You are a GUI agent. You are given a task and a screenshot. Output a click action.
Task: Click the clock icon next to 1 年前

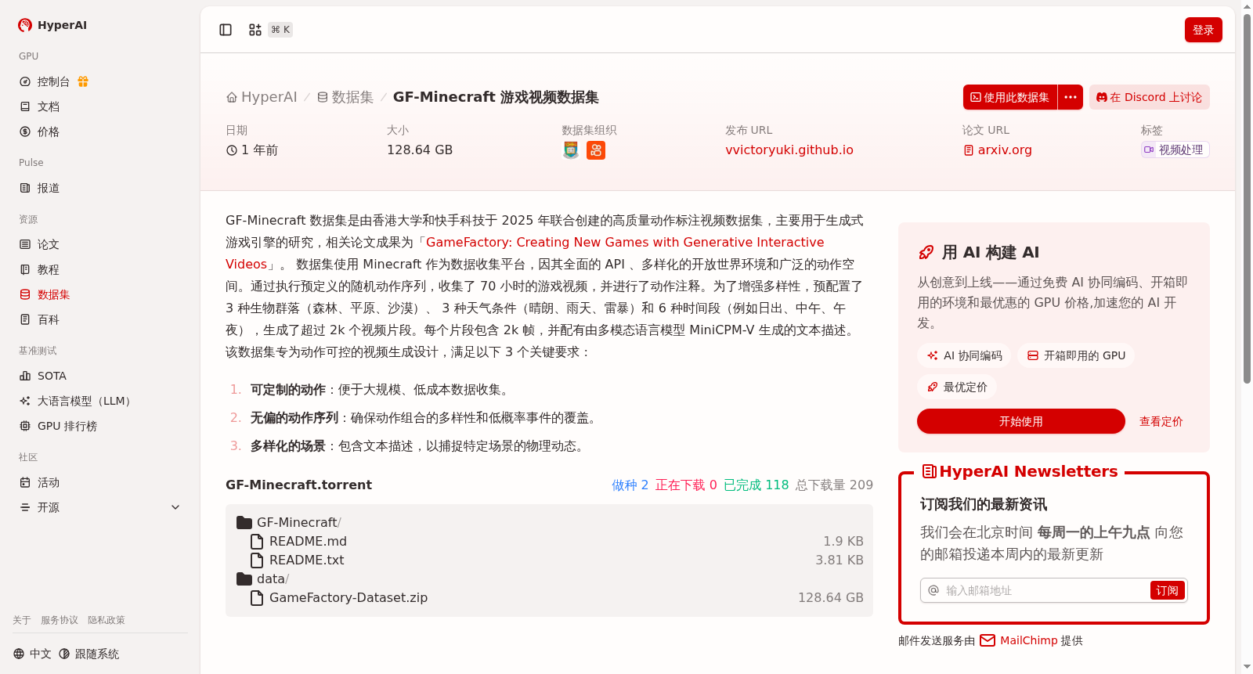click(x=232, y=150)
